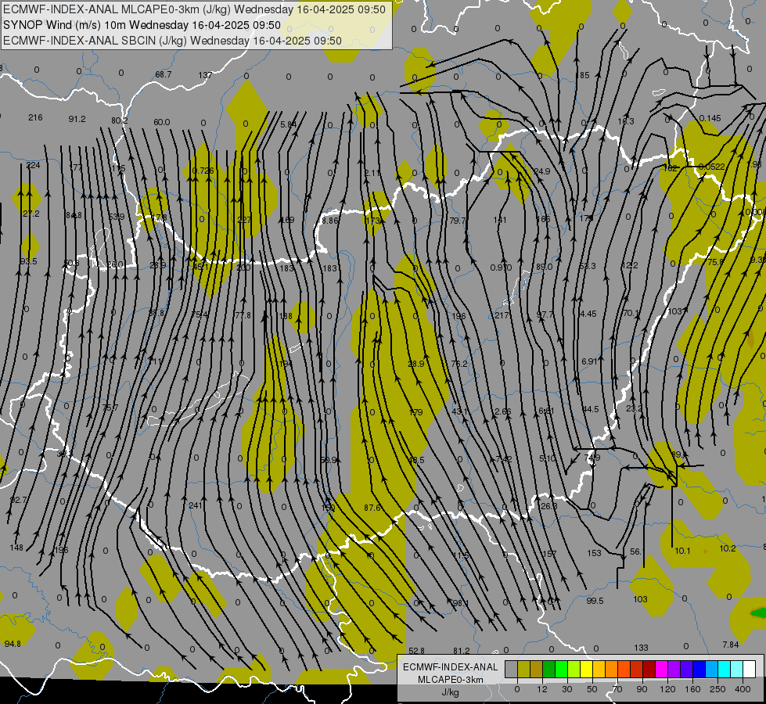
Task: Select the grid value 70.1
Action: (x=631, y=313)
